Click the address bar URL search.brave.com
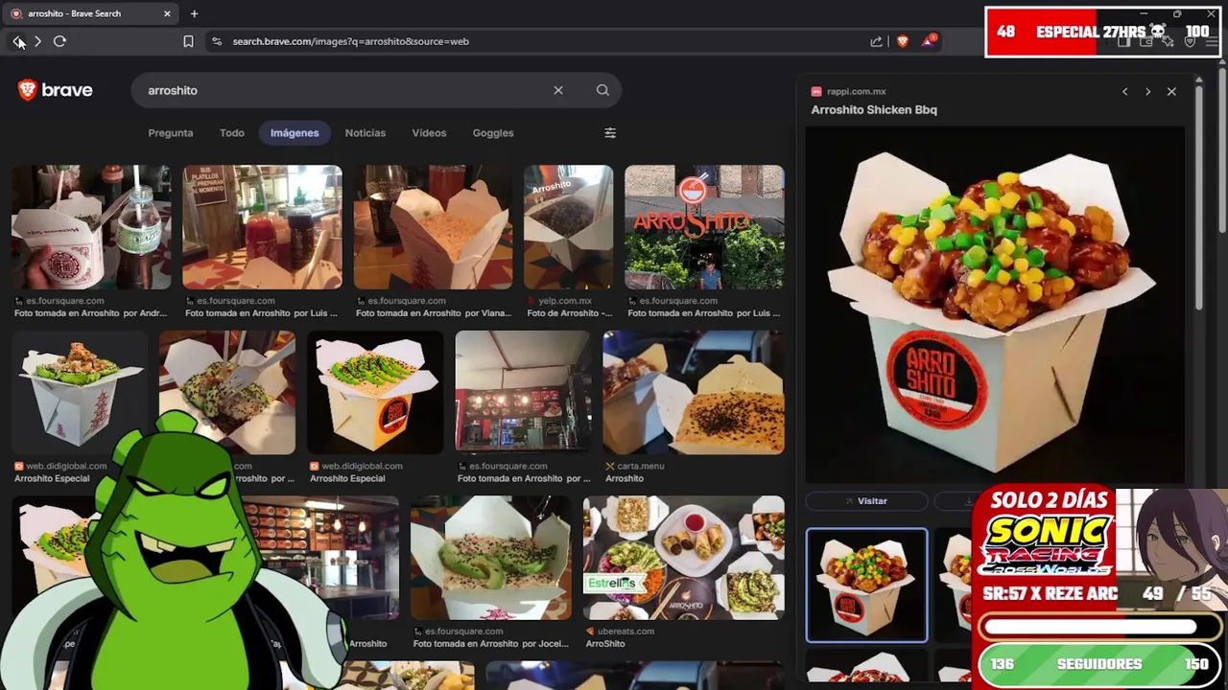 pos(350,41)
